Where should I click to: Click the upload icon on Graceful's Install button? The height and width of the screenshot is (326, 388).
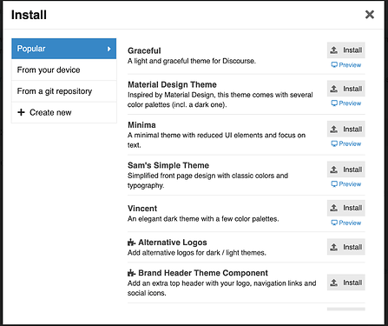[x=334, y=50]
